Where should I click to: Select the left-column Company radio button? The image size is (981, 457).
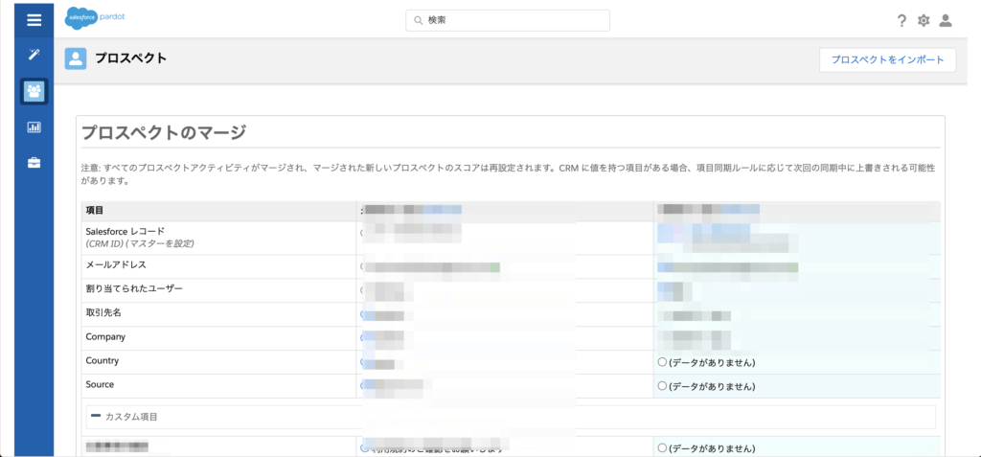pos(364,337)
